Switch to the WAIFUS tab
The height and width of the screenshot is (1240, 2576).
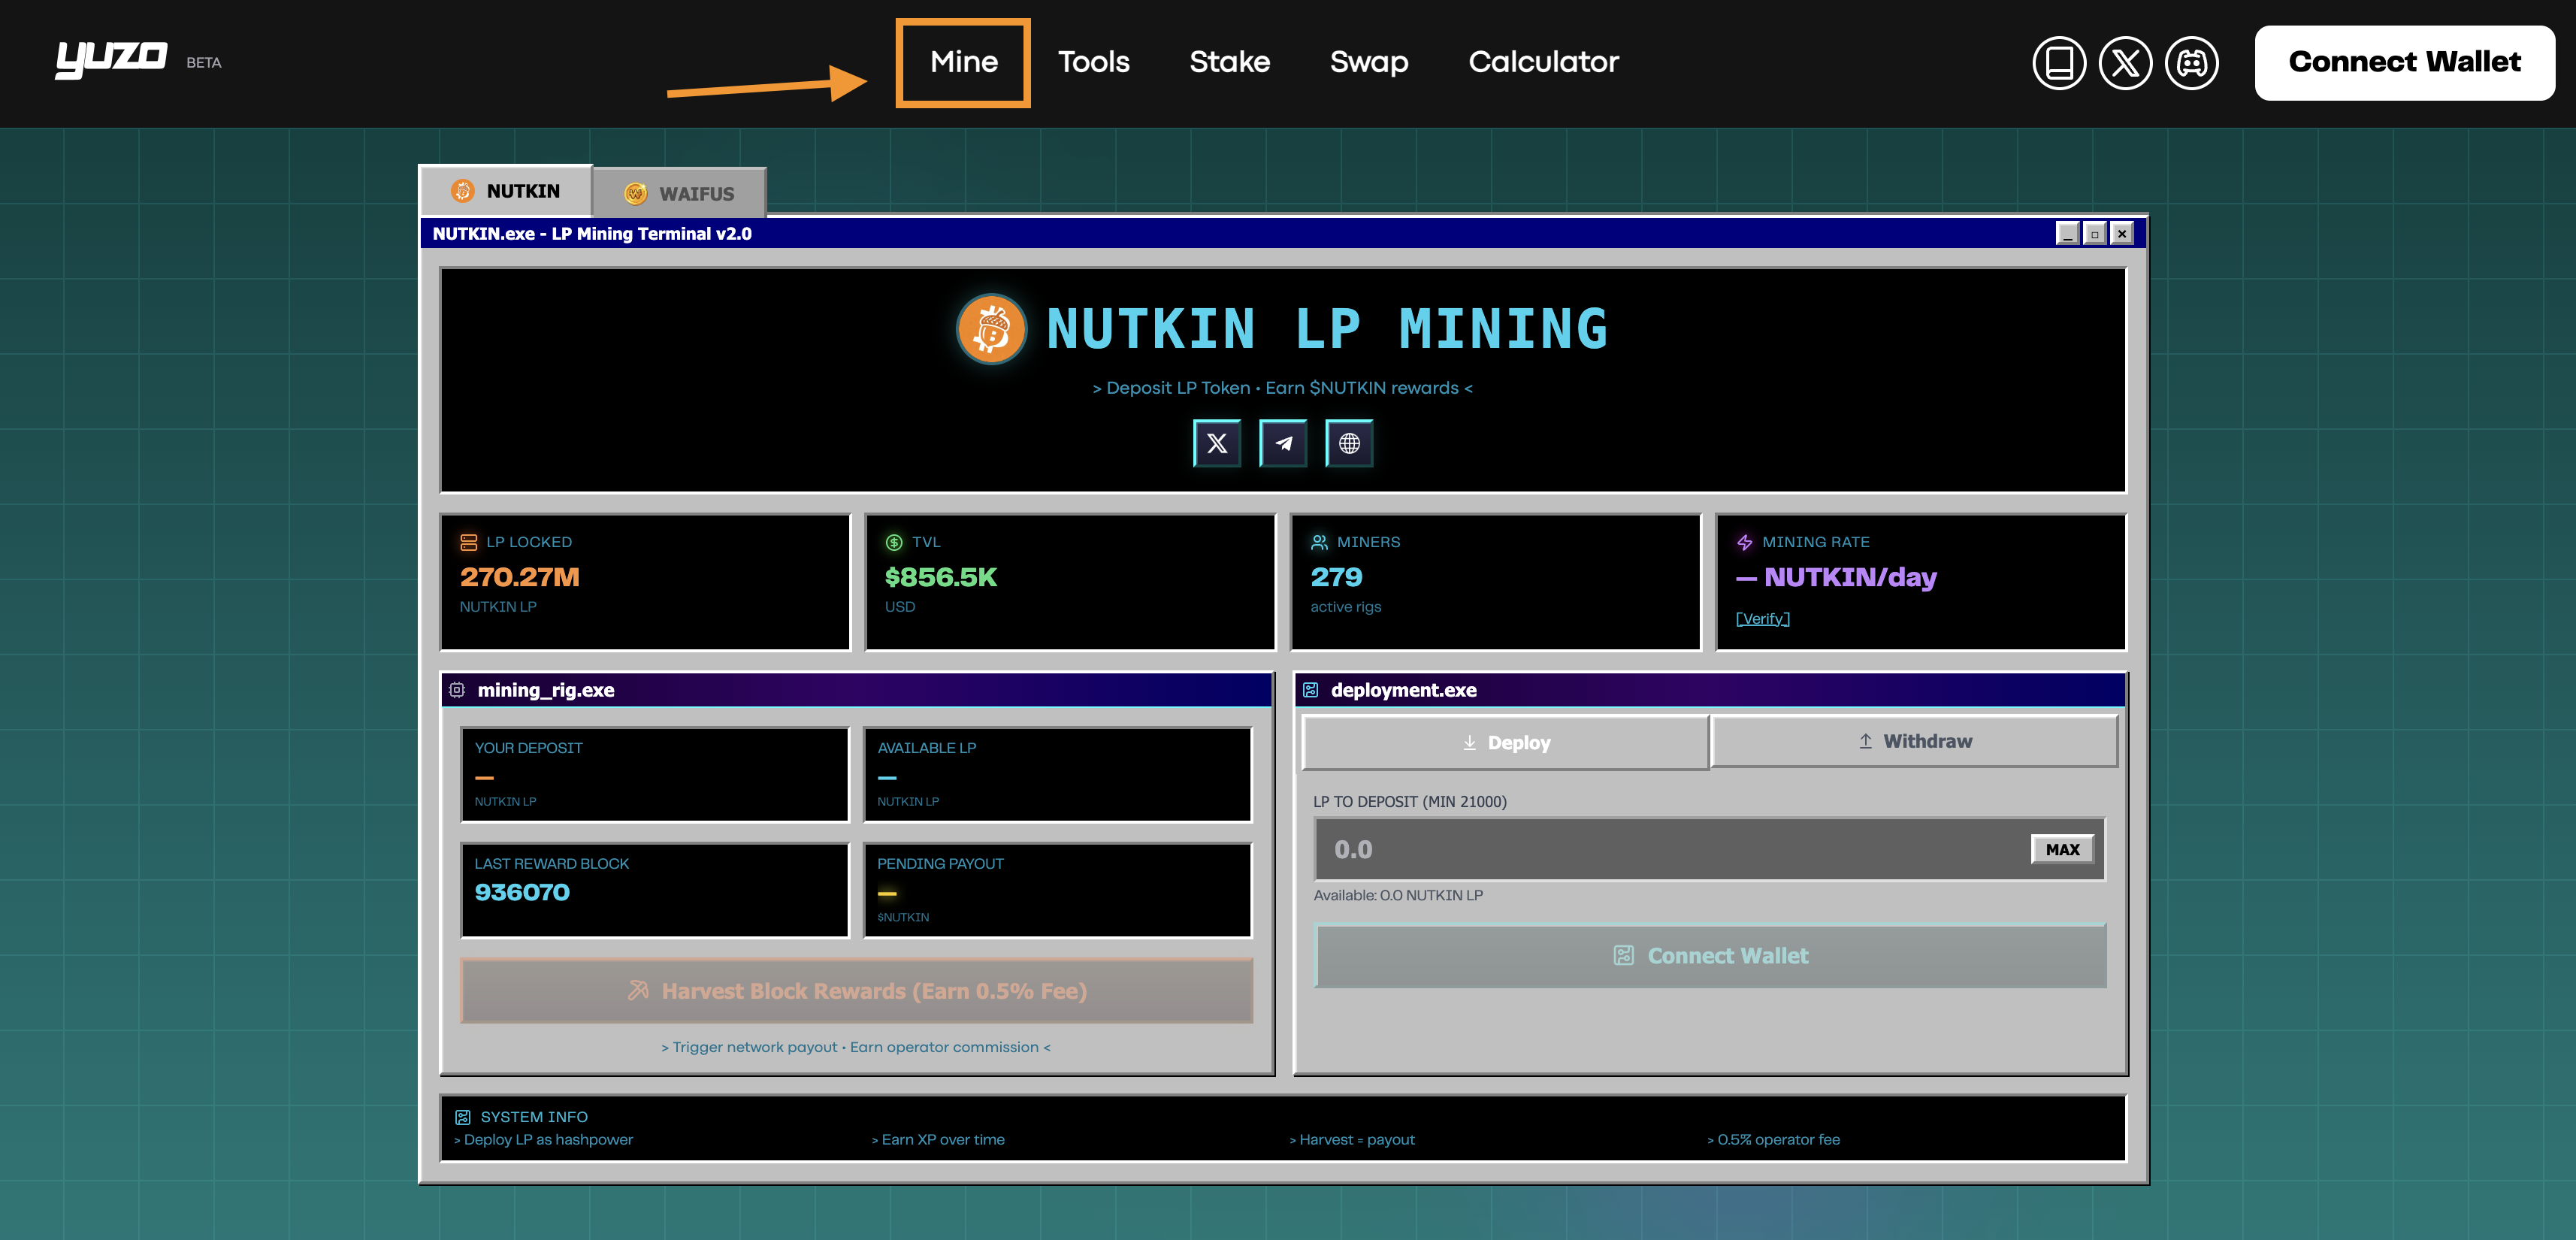pyautogui.click(x=680, y=193)
